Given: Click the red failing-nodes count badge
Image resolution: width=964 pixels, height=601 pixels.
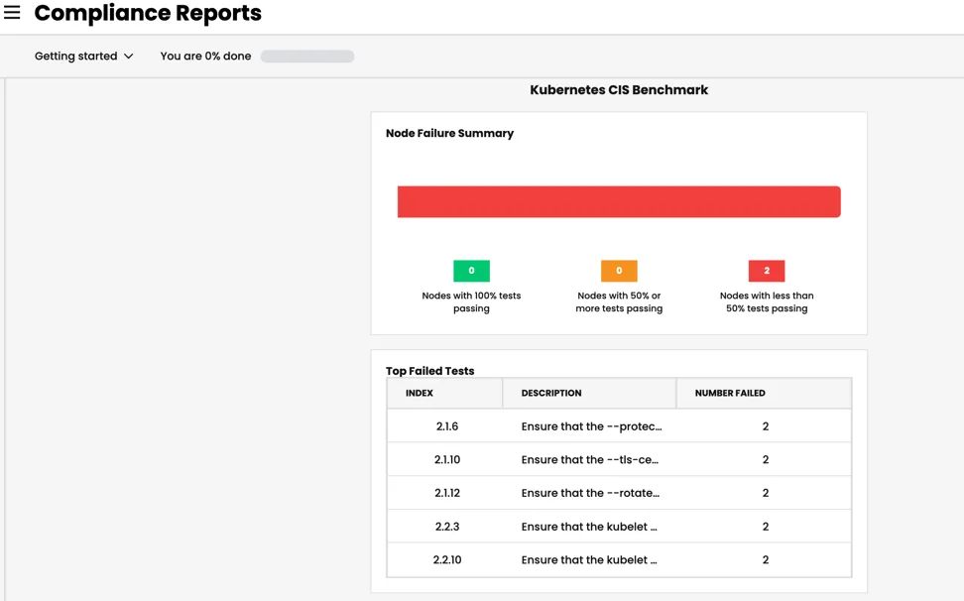Looking at the screenshot, I should coord(765,270).
